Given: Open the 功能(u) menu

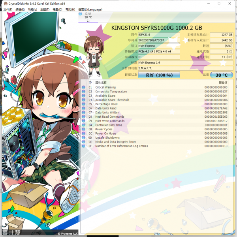Looking at the screenshot, I should pos(33,9).
